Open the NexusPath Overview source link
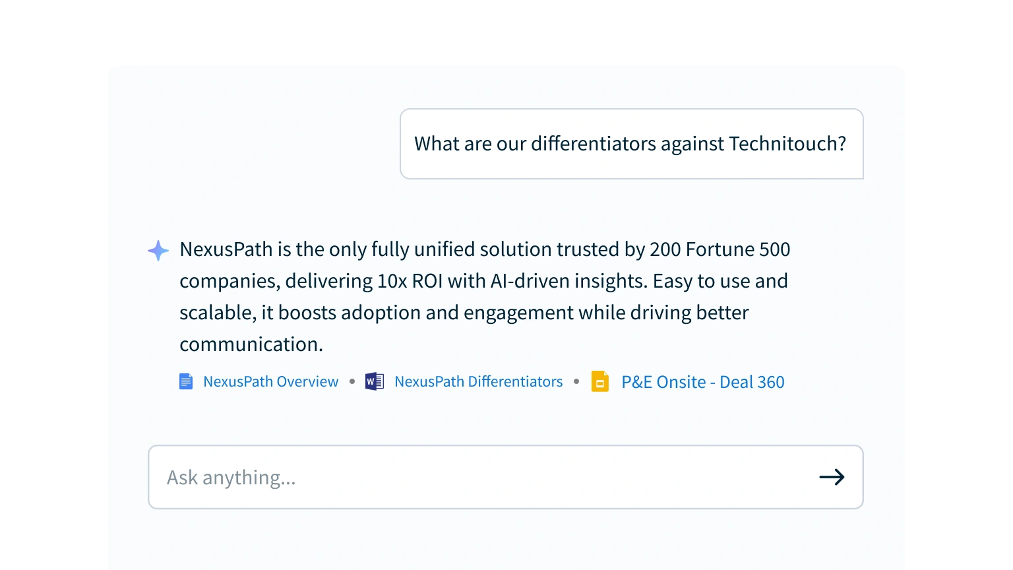Screen dimensions: 1013x570 pos(270,381)
